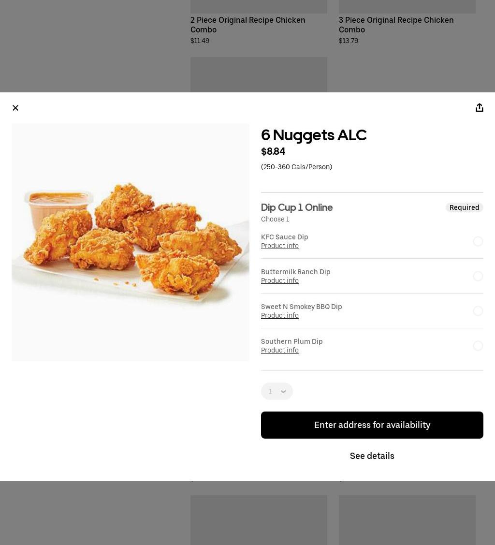
Task: Close the 6 Nuggets ALC dialog
Action: [15, 108]
